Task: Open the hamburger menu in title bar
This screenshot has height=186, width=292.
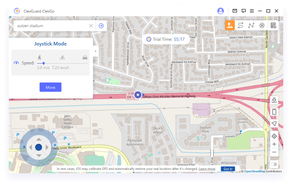Action: pos(251,11)
